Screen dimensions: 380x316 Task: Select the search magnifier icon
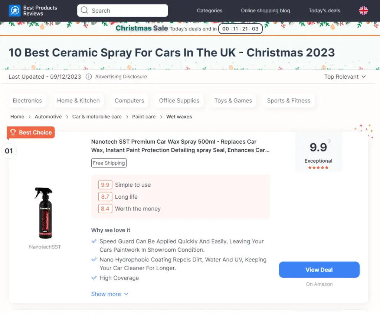[84, 10]
